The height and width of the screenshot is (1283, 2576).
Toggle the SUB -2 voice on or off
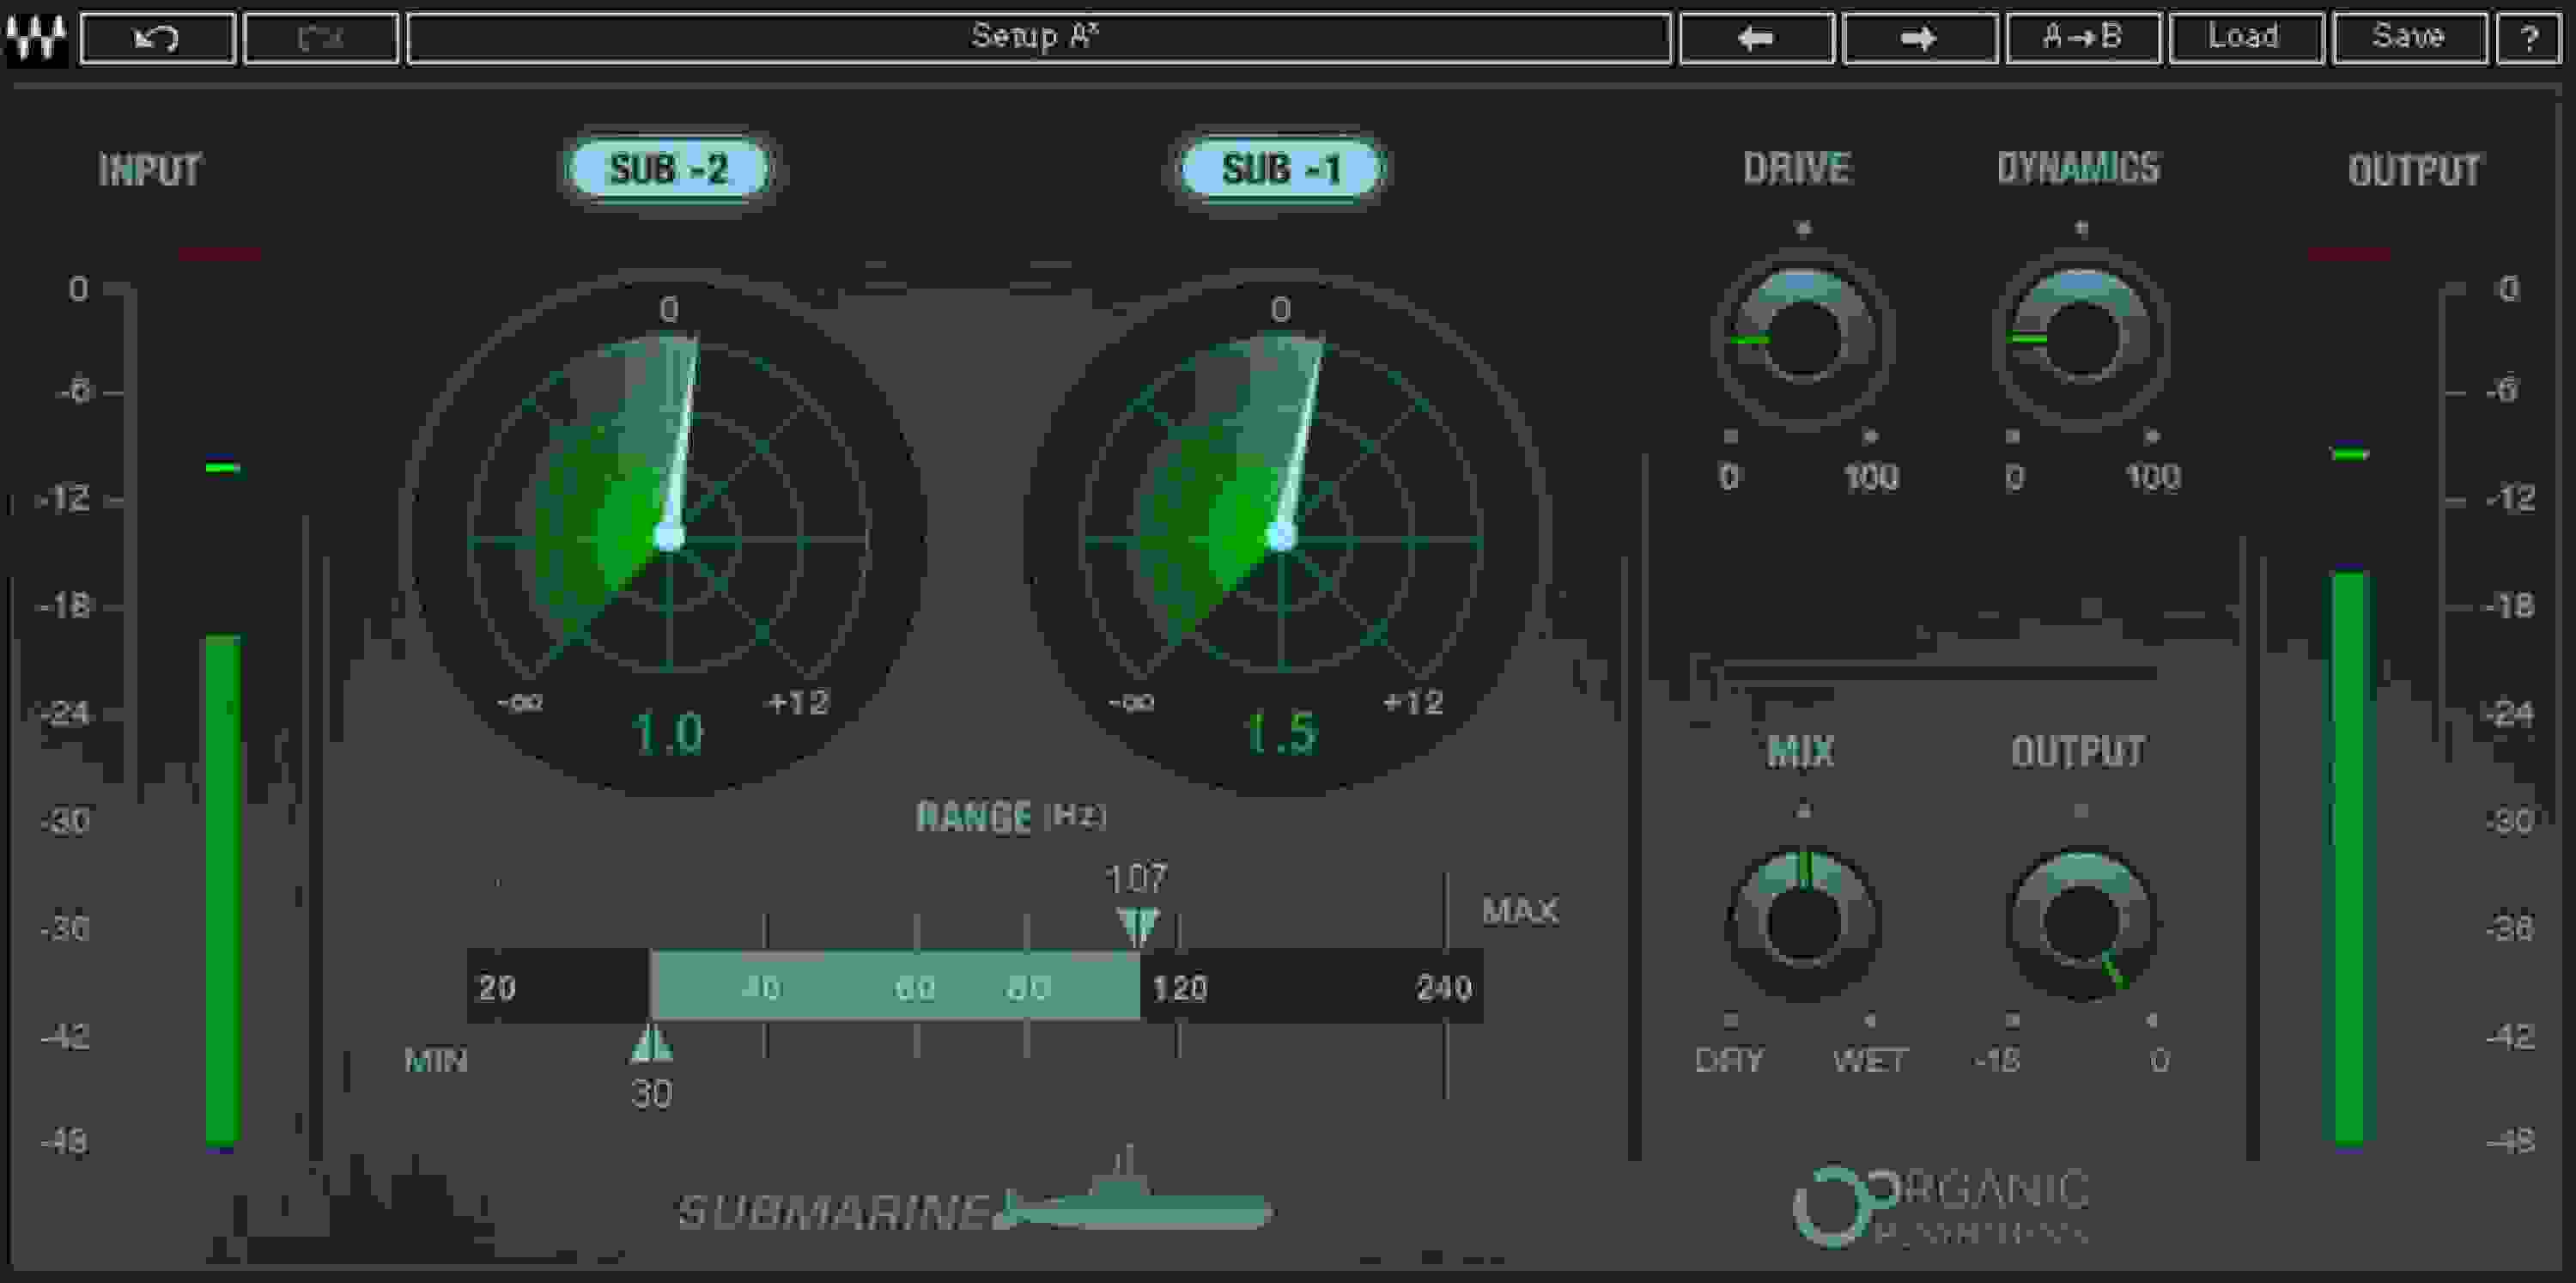coord(668,170)
